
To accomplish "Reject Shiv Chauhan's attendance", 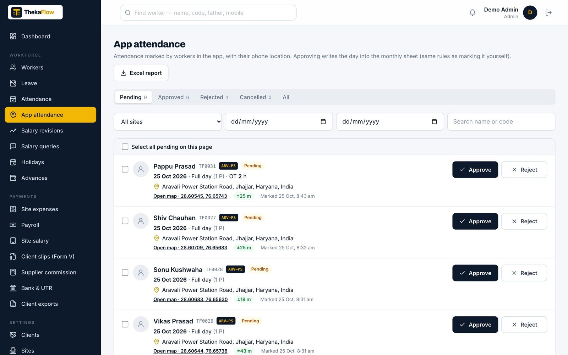I will pyautogui.click(x=524, y=221).
